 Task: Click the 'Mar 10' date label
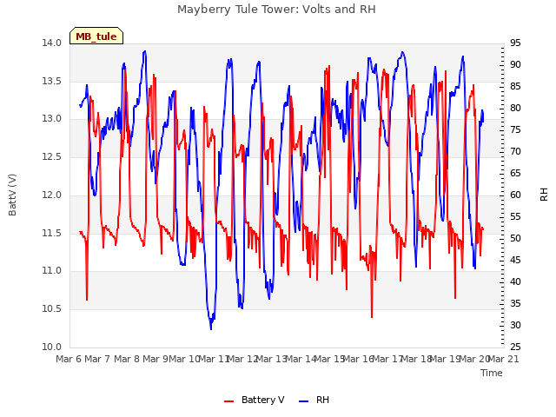pos(184,359)
